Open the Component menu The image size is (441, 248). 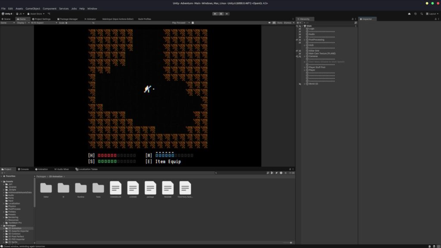50,9
